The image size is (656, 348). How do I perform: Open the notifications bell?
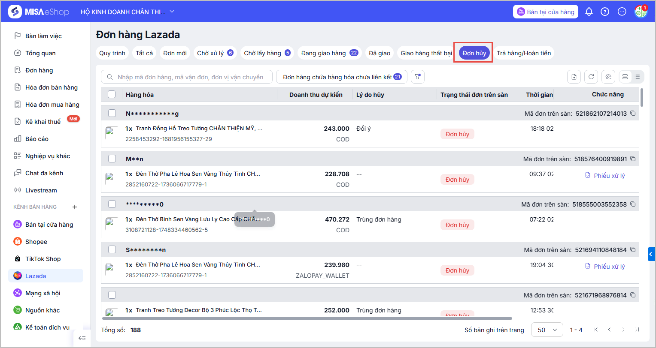pos(589,12)
